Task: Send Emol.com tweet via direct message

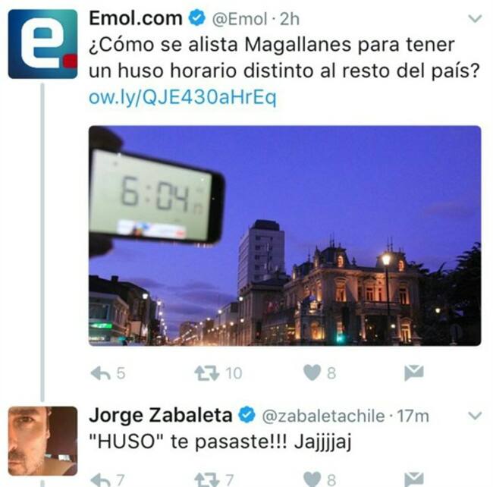Action: [x=414, y=373]
